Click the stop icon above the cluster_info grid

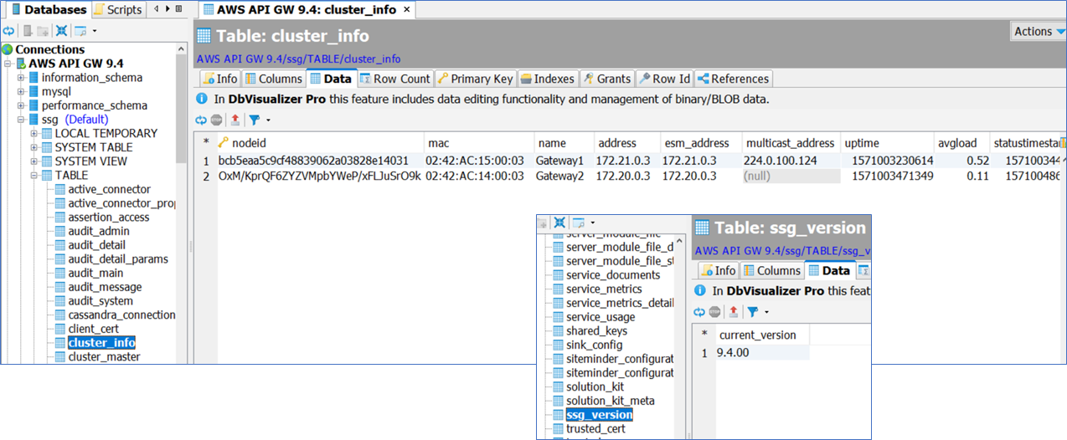(216, 120)
